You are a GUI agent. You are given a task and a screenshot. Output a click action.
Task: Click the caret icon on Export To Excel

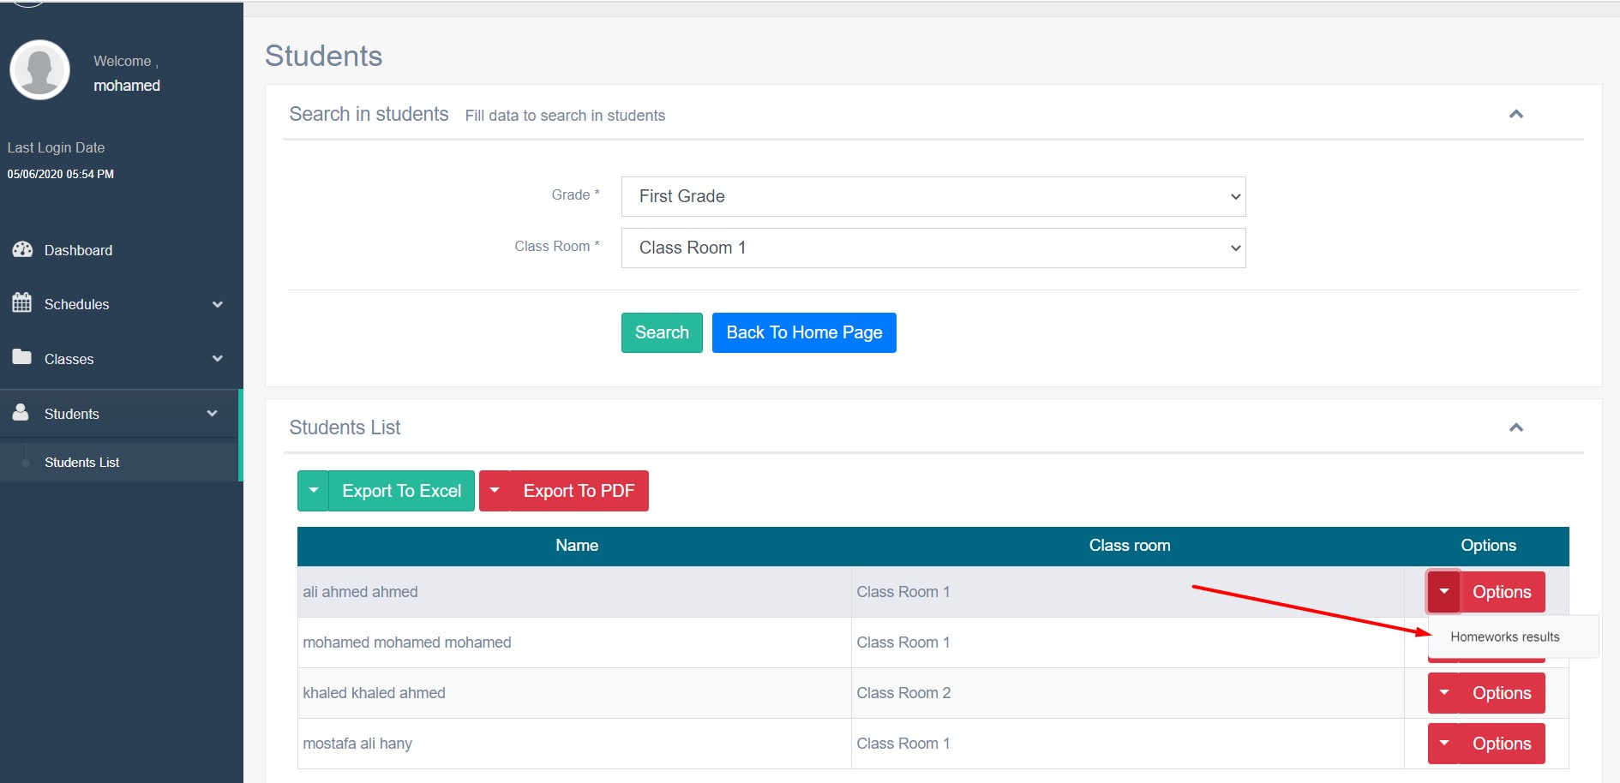point(313,490)
